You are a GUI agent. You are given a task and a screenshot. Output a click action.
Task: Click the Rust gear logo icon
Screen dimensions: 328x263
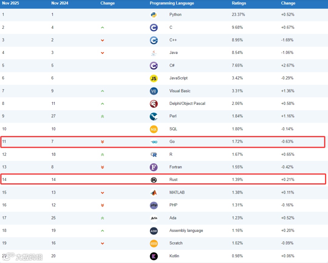pyautogui.click(x=154, y=180)
